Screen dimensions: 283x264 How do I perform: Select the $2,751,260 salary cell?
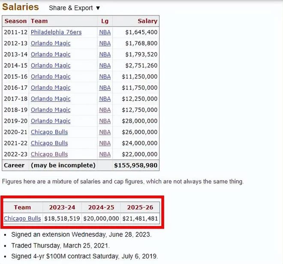coord(141,66)
